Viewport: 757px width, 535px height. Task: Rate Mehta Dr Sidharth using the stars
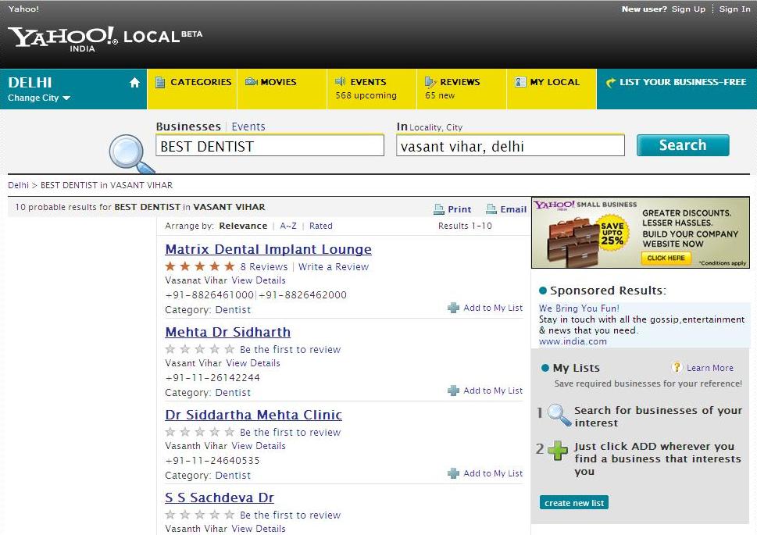[200, 349]
